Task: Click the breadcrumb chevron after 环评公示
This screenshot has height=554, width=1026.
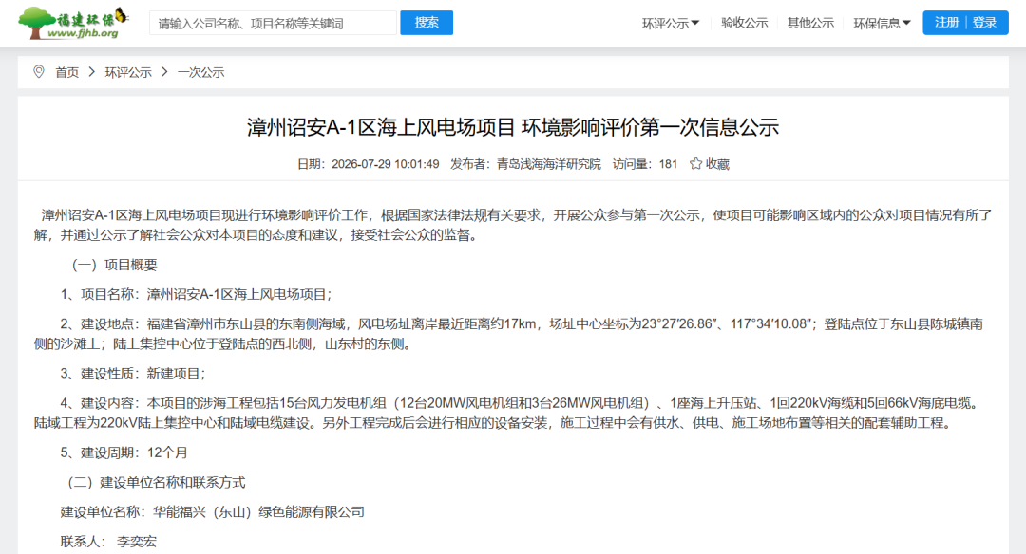Action: 164,72
